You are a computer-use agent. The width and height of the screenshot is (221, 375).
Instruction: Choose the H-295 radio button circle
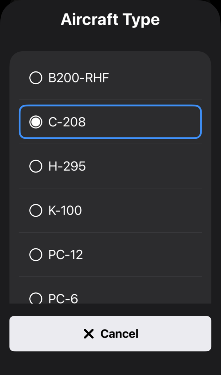tap(35, 167)
